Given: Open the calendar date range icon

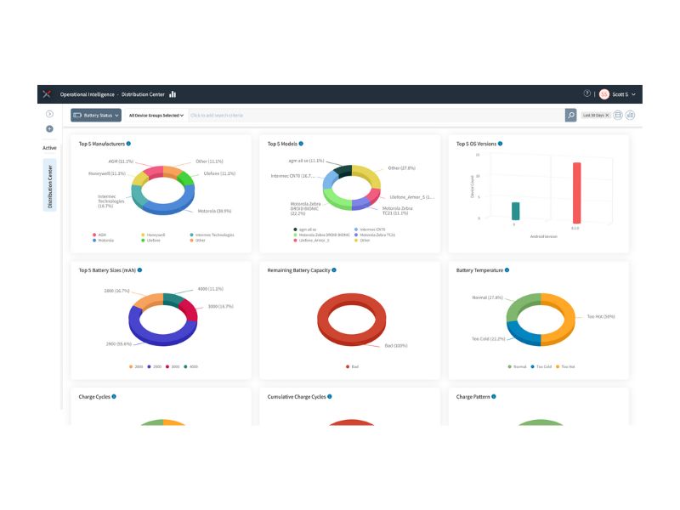Looking at the screenshot, I should [618, 115].
